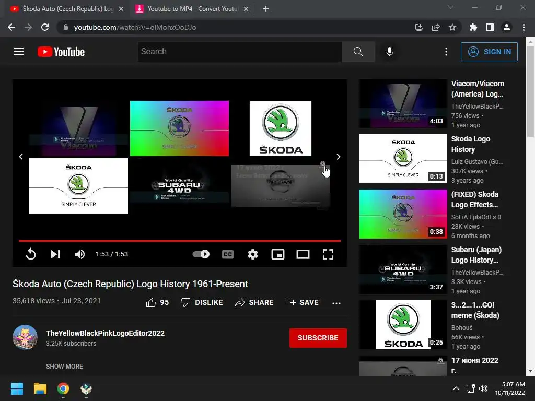Viewport: 535px width, 401px height.
Task: Open the YouTube hamburger guide menu
Action: tap(19, 52)
